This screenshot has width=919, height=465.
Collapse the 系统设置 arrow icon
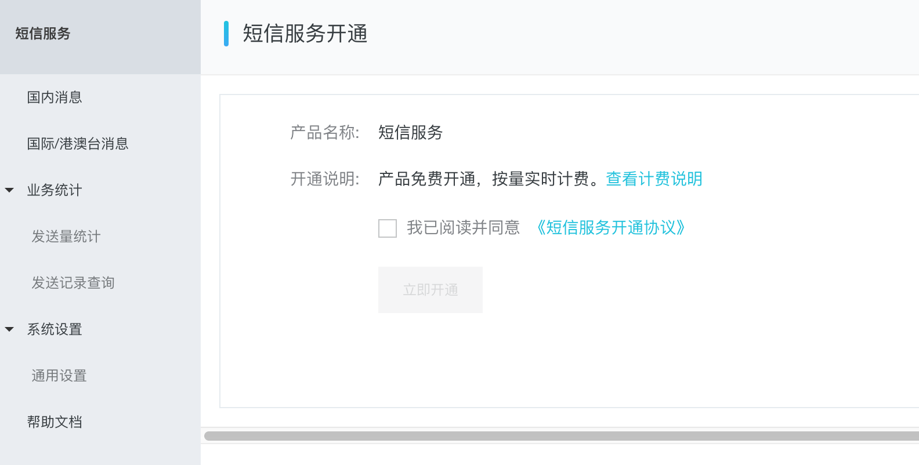(x=9, y=329)
